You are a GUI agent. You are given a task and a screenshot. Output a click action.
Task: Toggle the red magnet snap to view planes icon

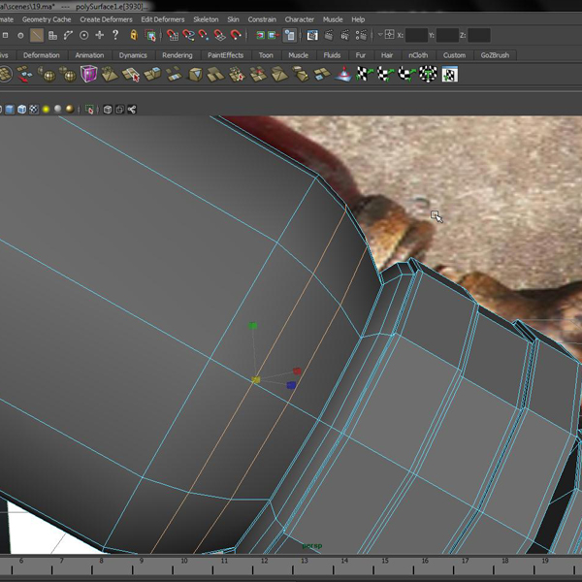pos(220,35)
